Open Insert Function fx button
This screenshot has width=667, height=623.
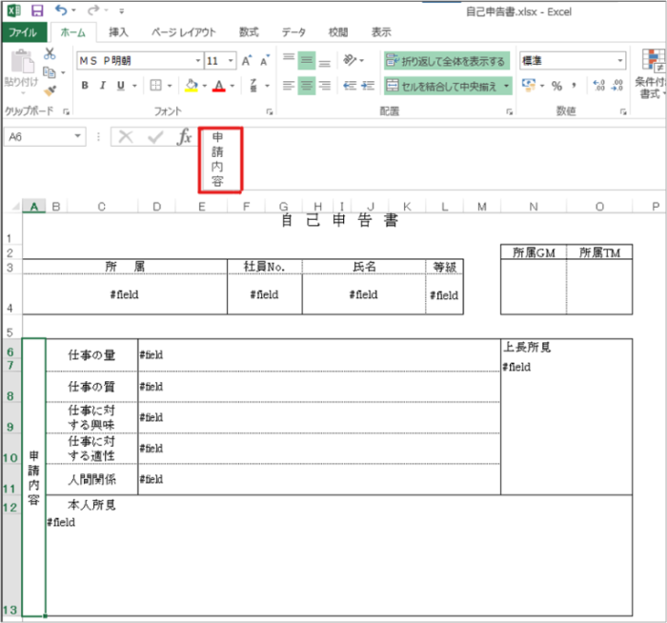click(x=184, y=137)
